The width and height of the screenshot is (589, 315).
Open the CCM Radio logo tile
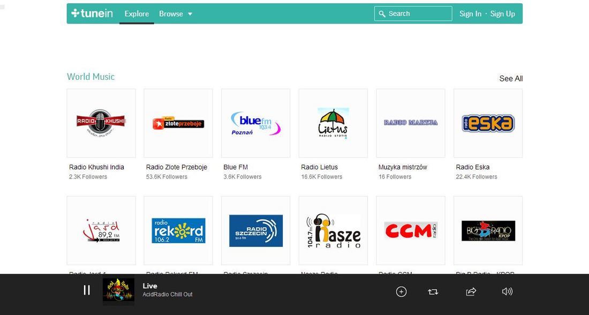[x=411, y=230]
